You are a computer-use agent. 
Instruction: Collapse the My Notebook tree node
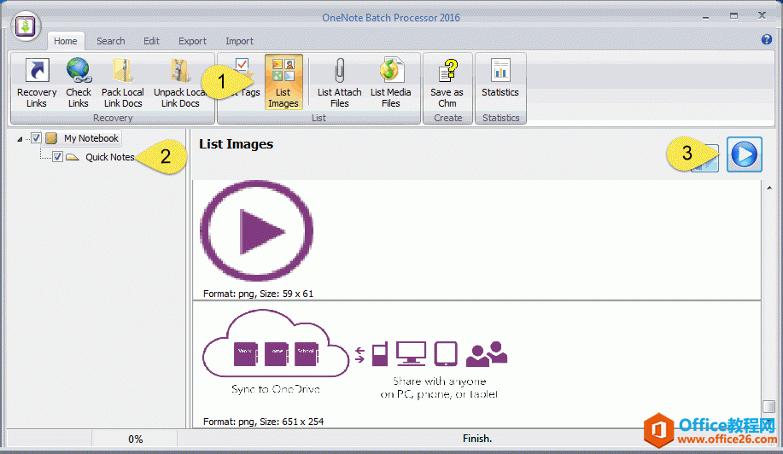pos(20,139)
